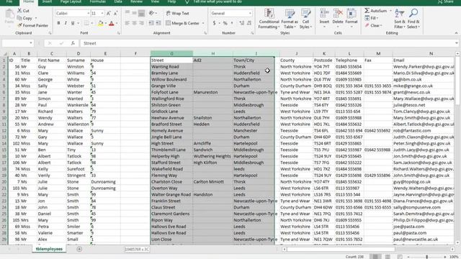Screen dimensions: 461x259
Task: Toggle Bold formatting
Action: tap(58, 23)
